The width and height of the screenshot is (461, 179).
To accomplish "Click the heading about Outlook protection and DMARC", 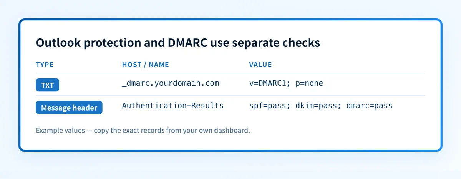I will pos(178,43).
